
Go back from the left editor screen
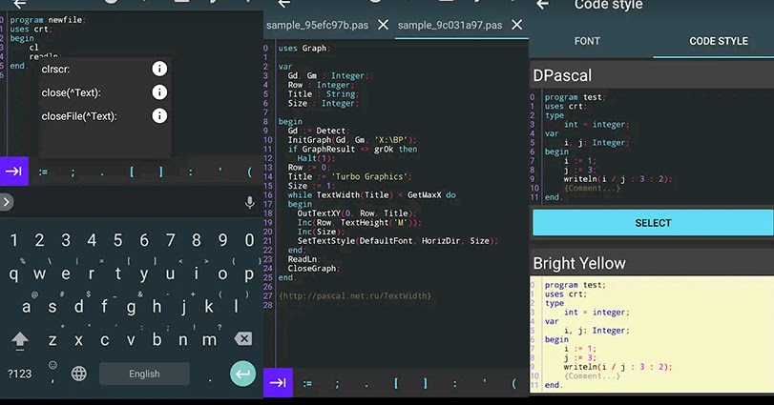coord(20,4)
